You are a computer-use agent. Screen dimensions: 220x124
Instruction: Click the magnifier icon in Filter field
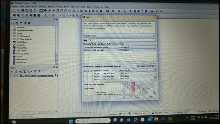[90, 40]
